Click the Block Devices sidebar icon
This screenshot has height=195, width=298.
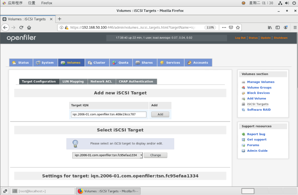[x=243, y=93]
